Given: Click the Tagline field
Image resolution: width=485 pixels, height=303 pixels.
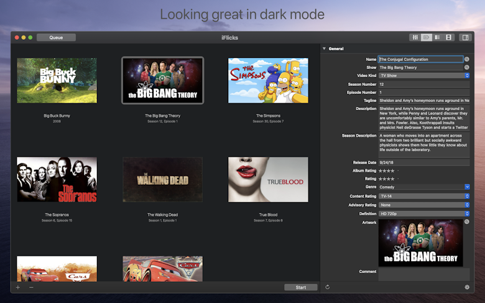Looking at the screenshot, I should coord(424,100).
